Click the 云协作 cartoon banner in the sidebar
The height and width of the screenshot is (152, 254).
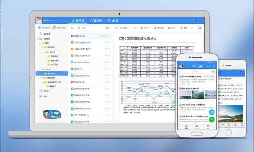click(x=52, y=114)
